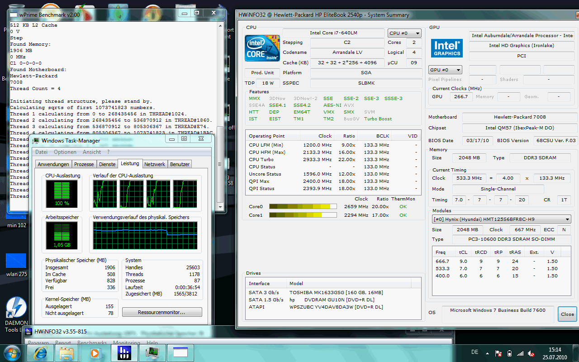The height and width of the screenshot is (362, 579).
Task: Check battery status tray icon
Action: (509, 353)
